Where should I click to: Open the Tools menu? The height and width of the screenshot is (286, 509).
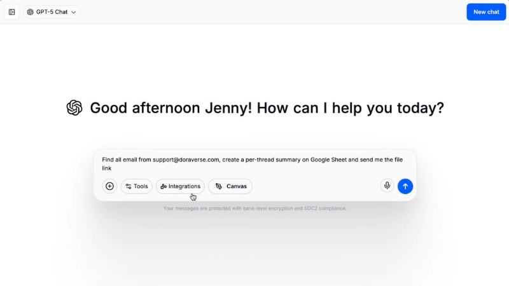point(136,186)
